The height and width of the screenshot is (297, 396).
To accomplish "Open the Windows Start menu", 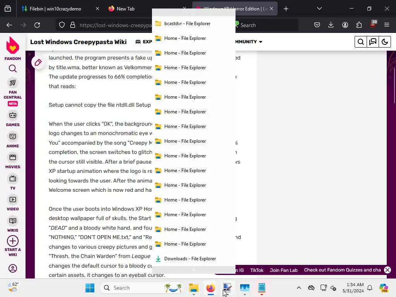I will click(x=90, y=288).
